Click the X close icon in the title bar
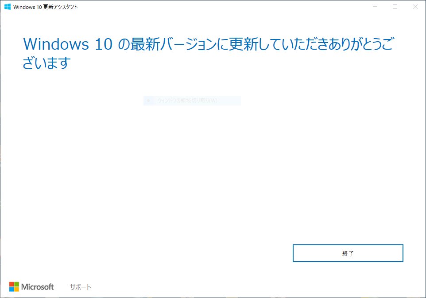Screen dimensions: 426x298 (414, 7)
